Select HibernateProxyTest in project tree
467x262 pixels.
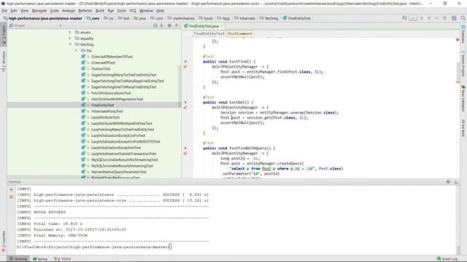click(x=107, y=111)
